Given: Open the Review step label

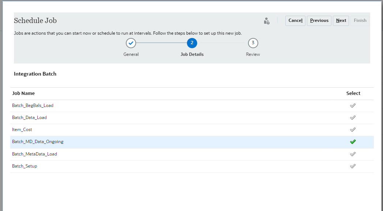Looking at the screenshot, I should 253,54.
